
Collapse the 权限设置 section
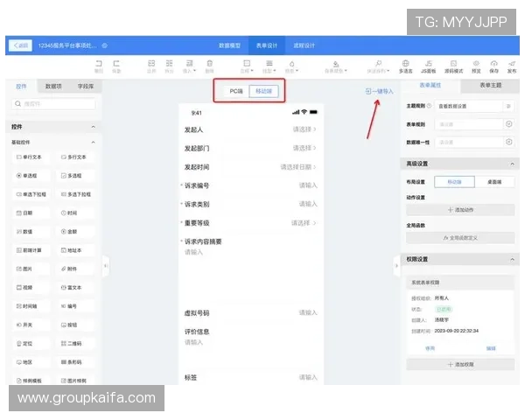click(x=512, y=260)
